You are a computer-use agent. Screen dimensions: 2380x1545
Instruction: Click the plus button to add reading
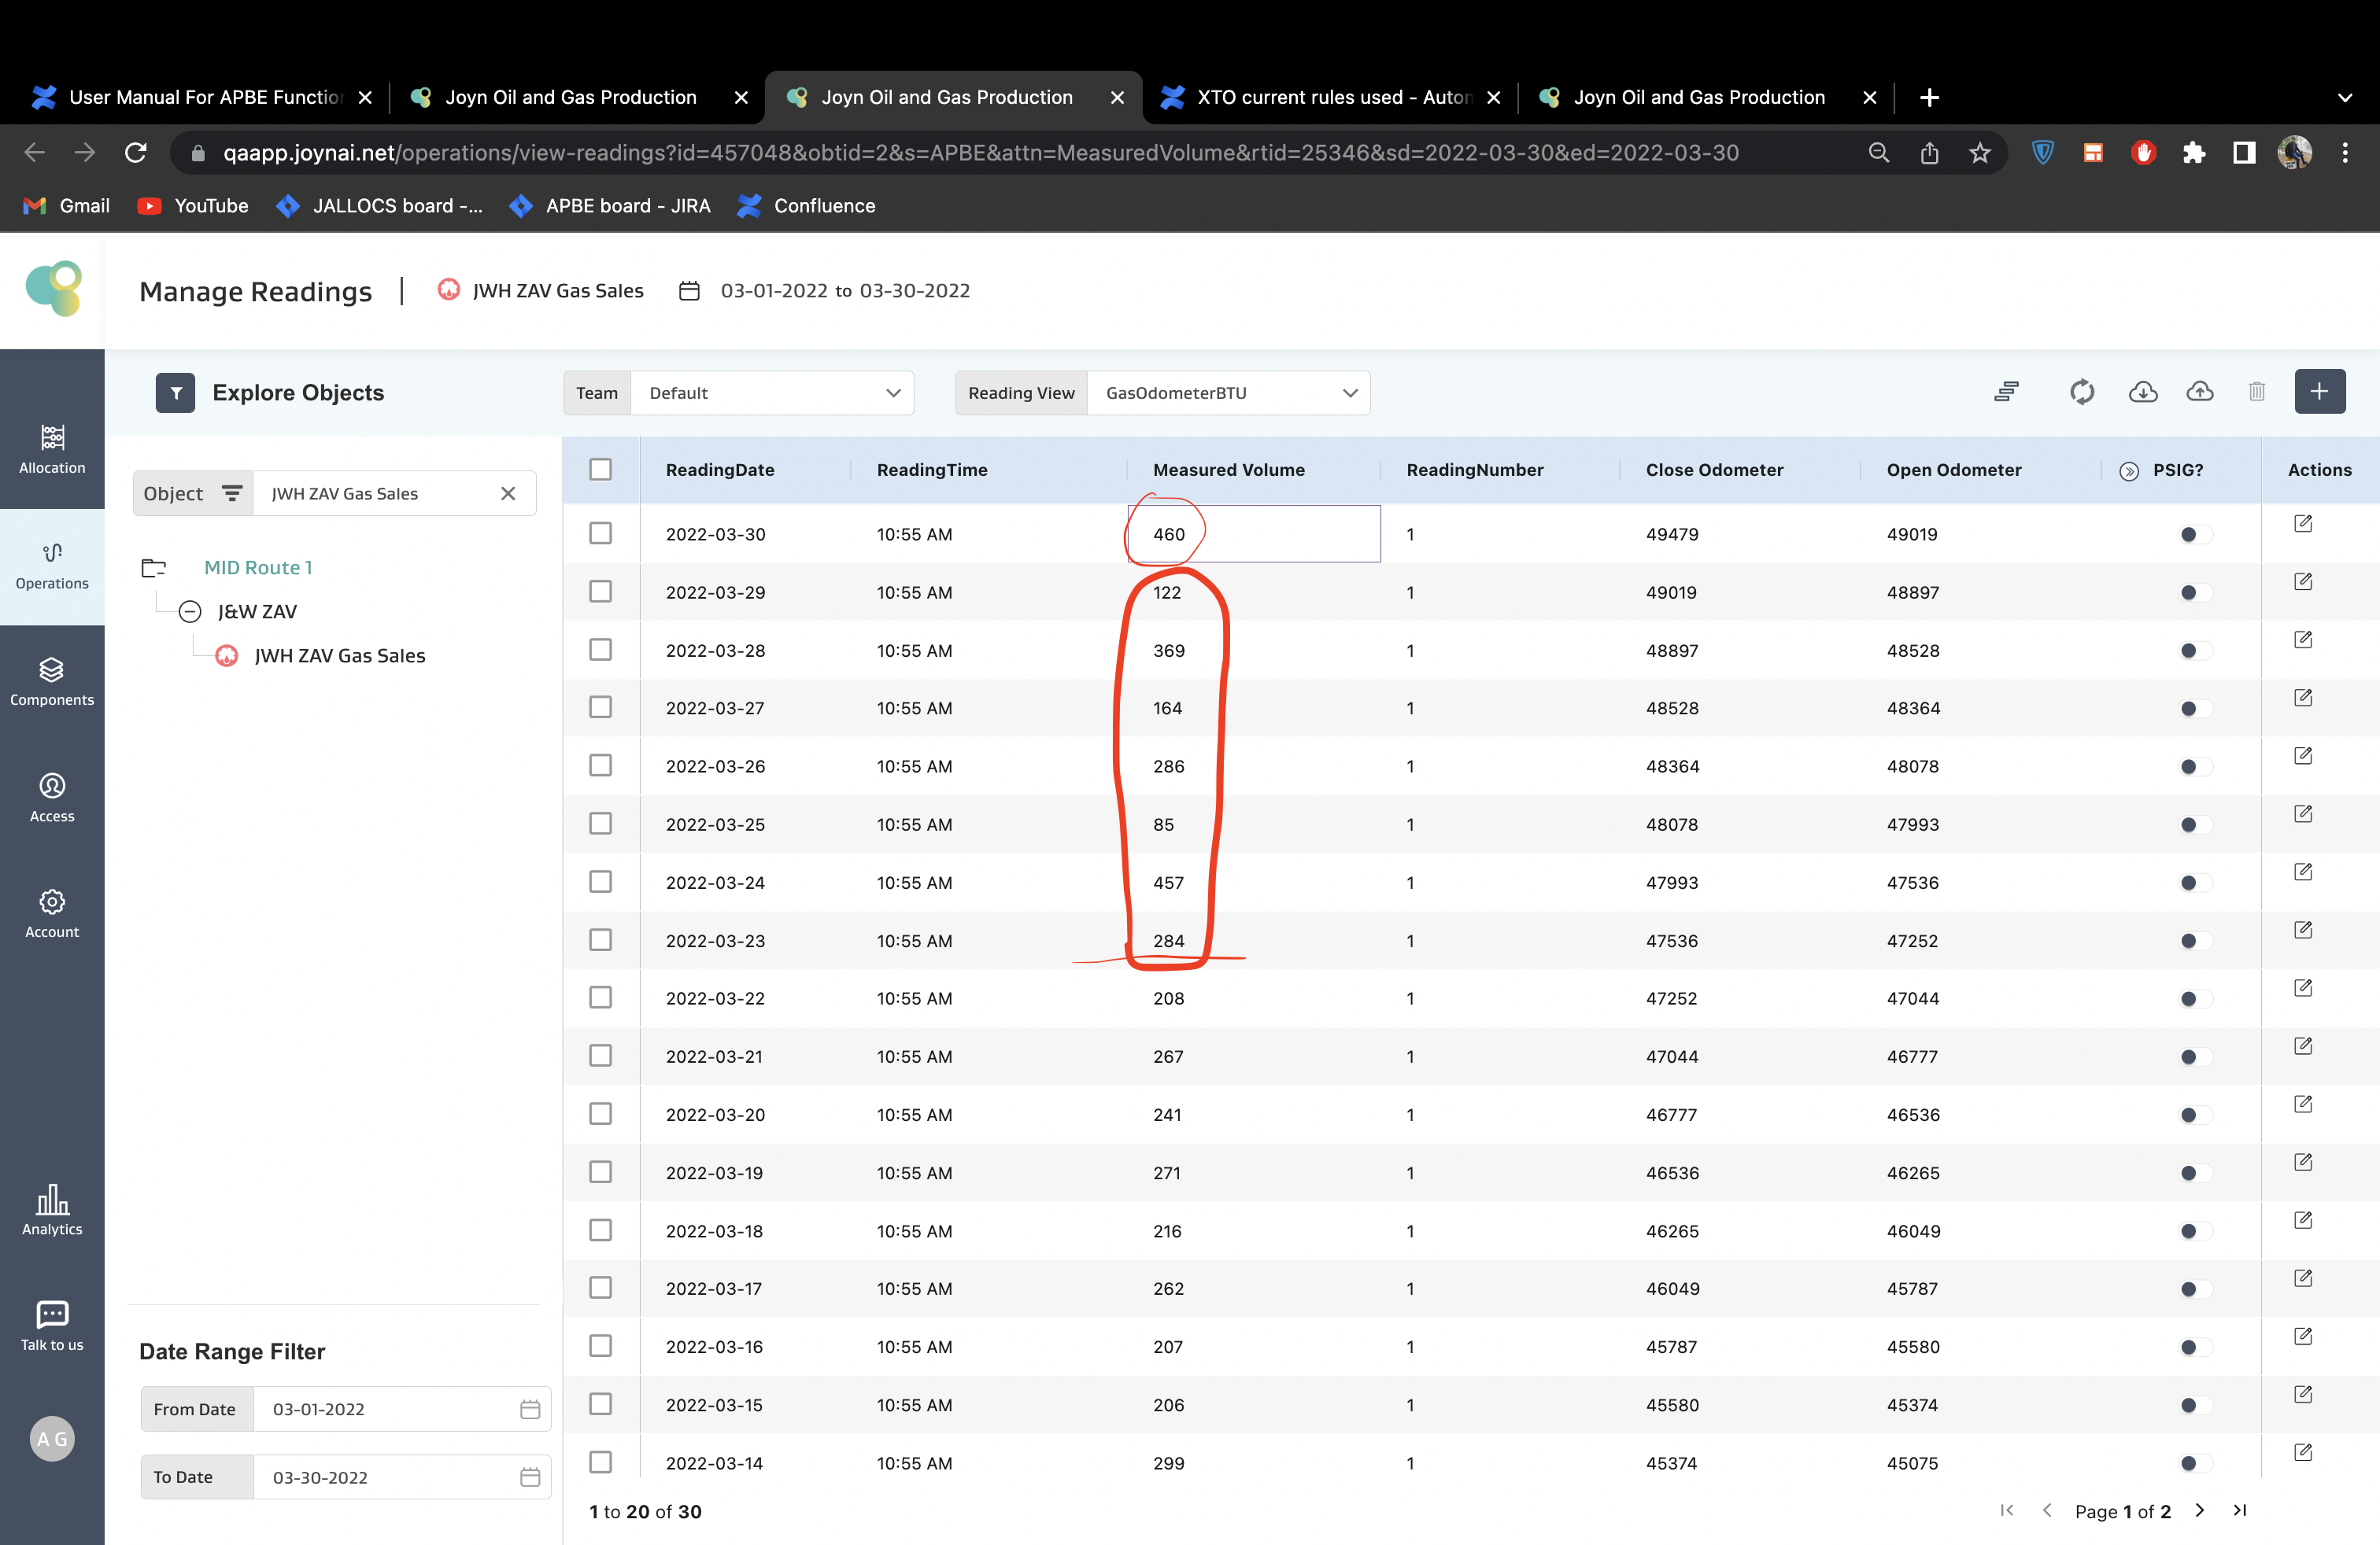[2319, 392]
